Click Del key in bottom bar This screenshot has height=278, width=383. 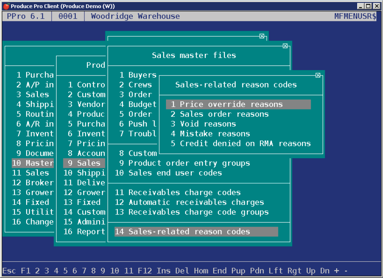pos(182,271)
